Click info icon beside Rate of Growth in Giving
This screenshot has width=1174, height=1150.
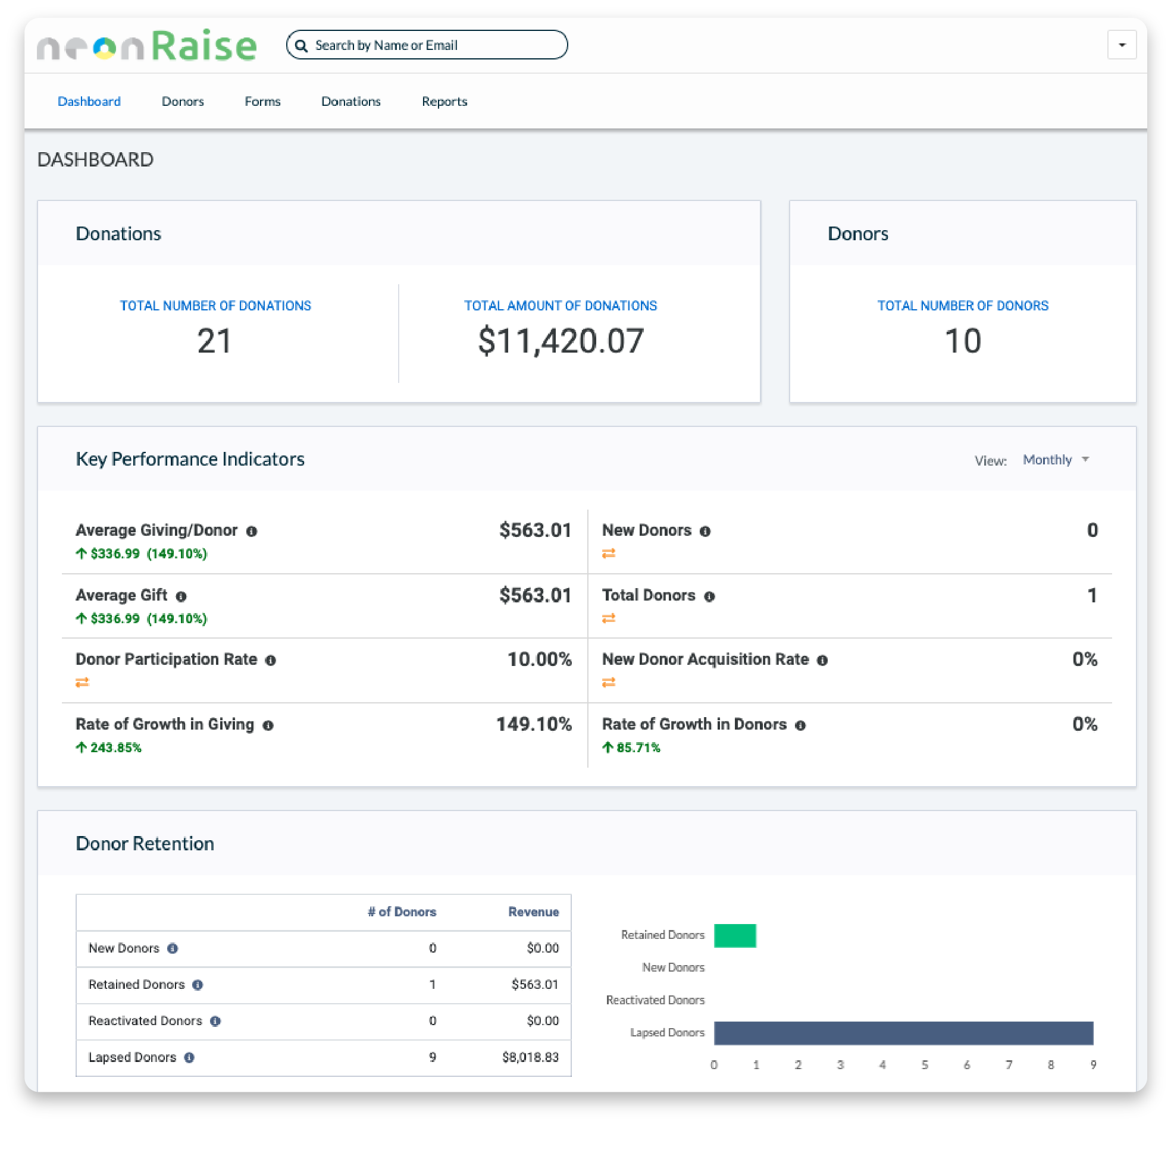coord(268,726)
